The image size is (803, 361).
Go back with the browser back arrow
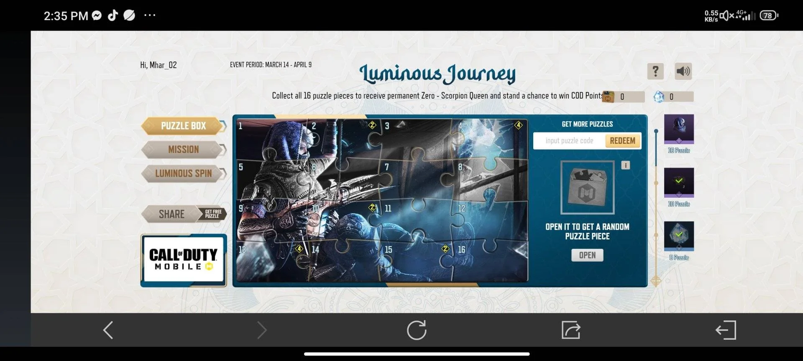click(108, 330)
